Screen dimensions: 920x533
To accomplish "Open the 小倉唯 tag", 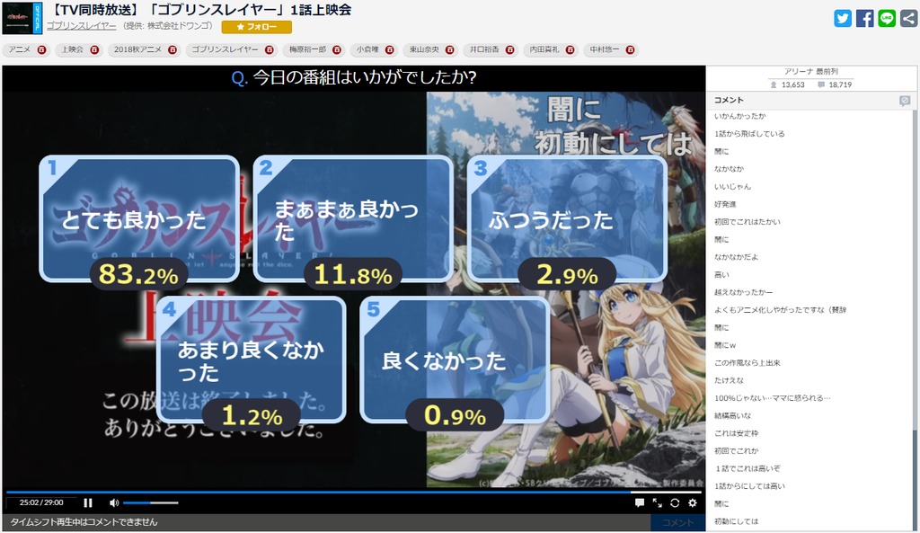I will 367,50.
